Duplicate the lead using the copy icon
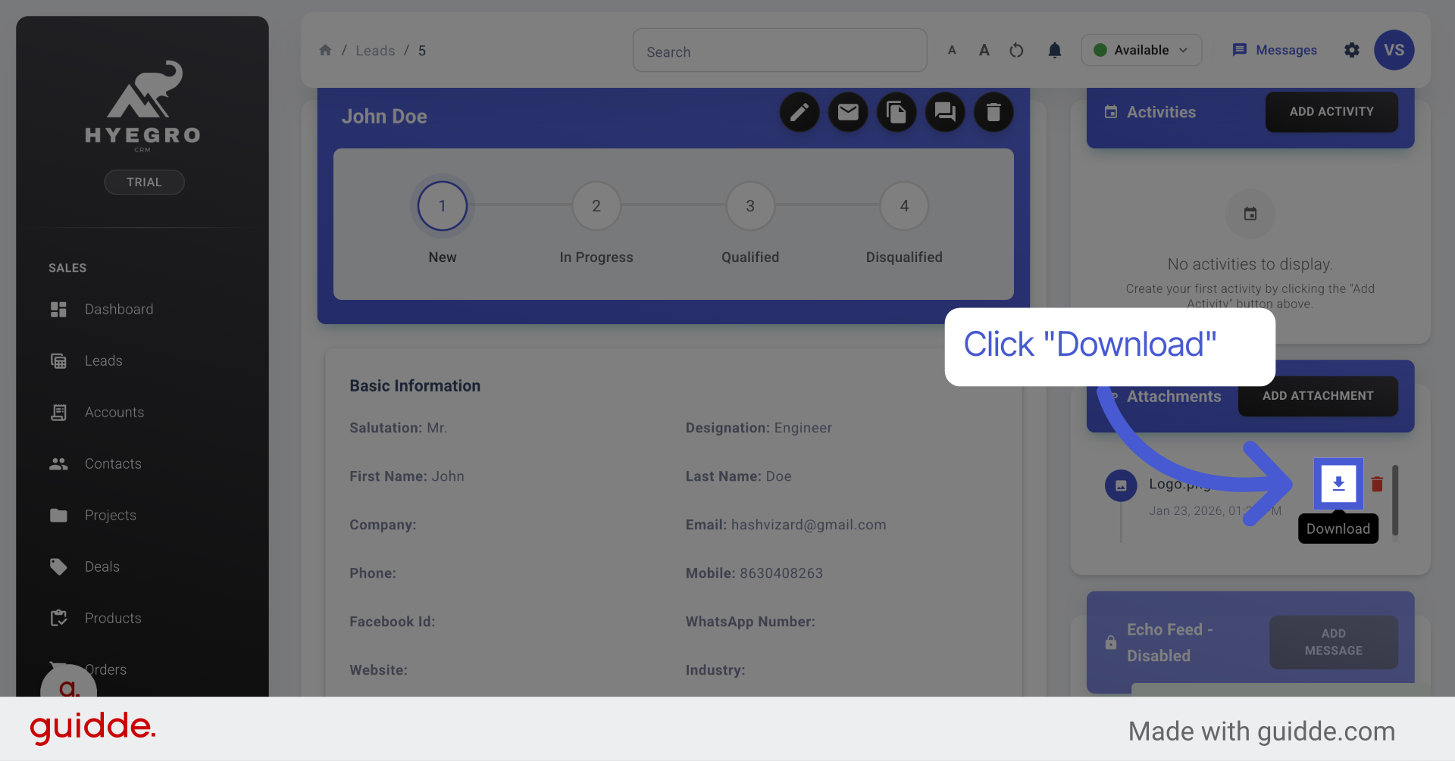The image size is (1455, 761). (896, 112)
